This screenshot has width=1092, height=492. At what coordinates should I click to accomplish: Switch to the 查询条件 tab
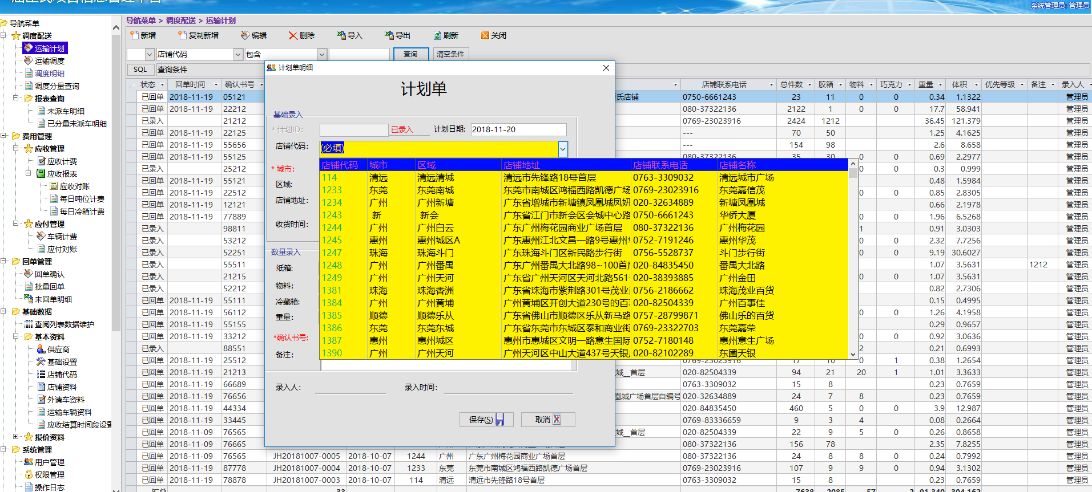(172, 70)
